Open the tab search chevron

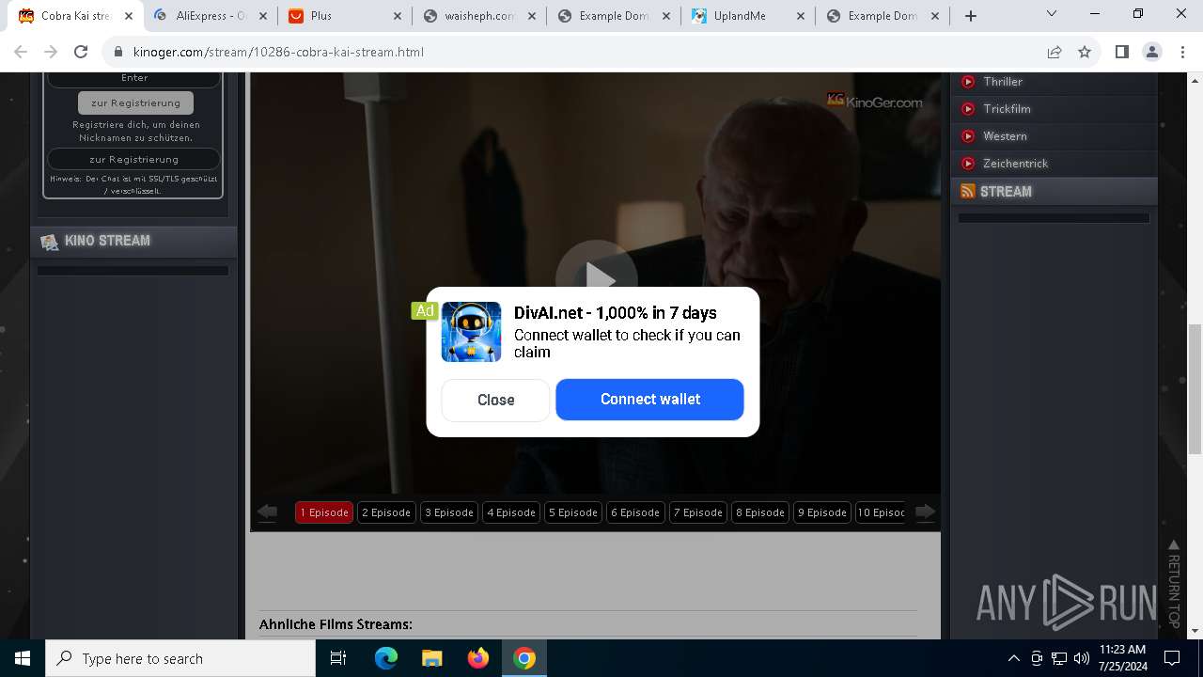1052,14
